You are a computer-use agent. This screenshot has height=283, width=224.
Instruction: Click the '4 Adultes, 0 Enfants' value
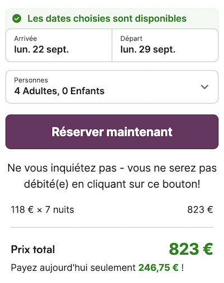[59, 91]
